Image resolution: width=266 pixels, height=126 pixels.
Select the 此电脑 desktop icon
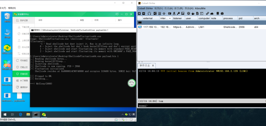coord(7,34)
